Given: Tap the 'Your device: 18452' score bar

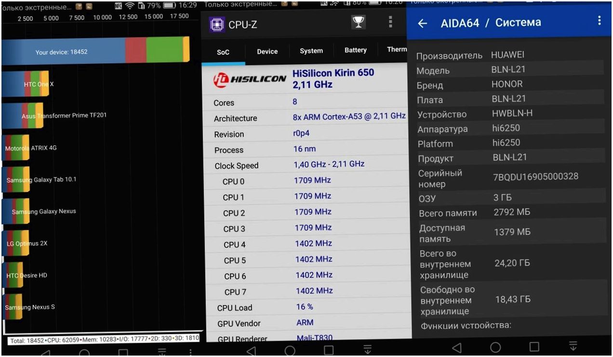Looking at the screenshot, I should (x=95, y=51).
